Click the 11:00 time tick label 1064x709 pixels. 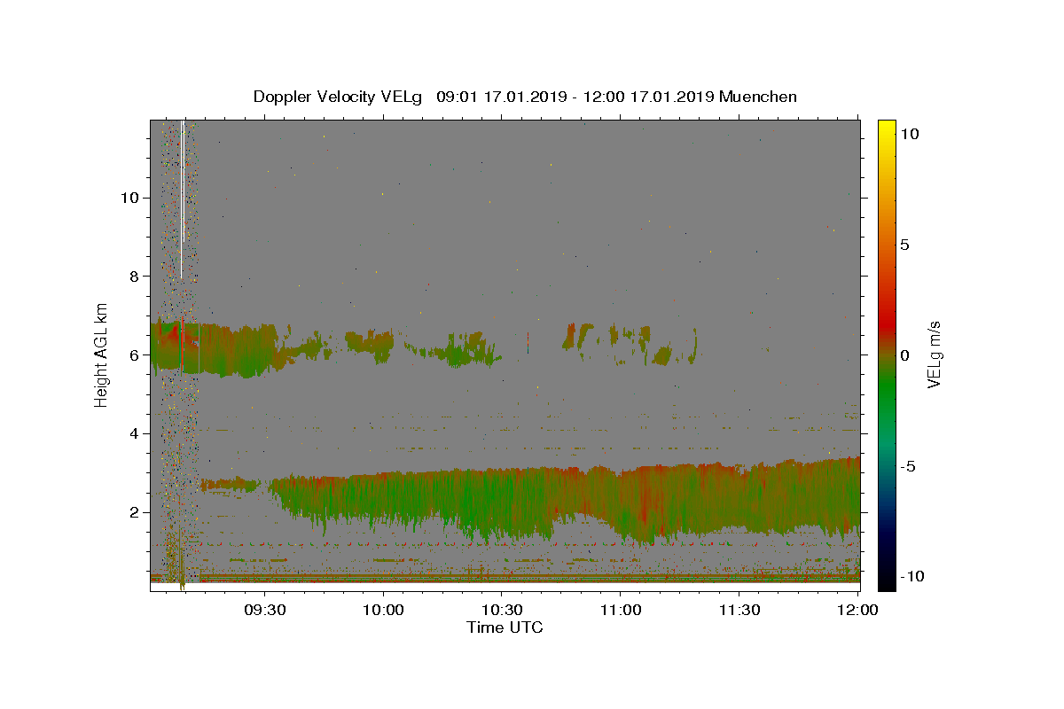(621, 611)
